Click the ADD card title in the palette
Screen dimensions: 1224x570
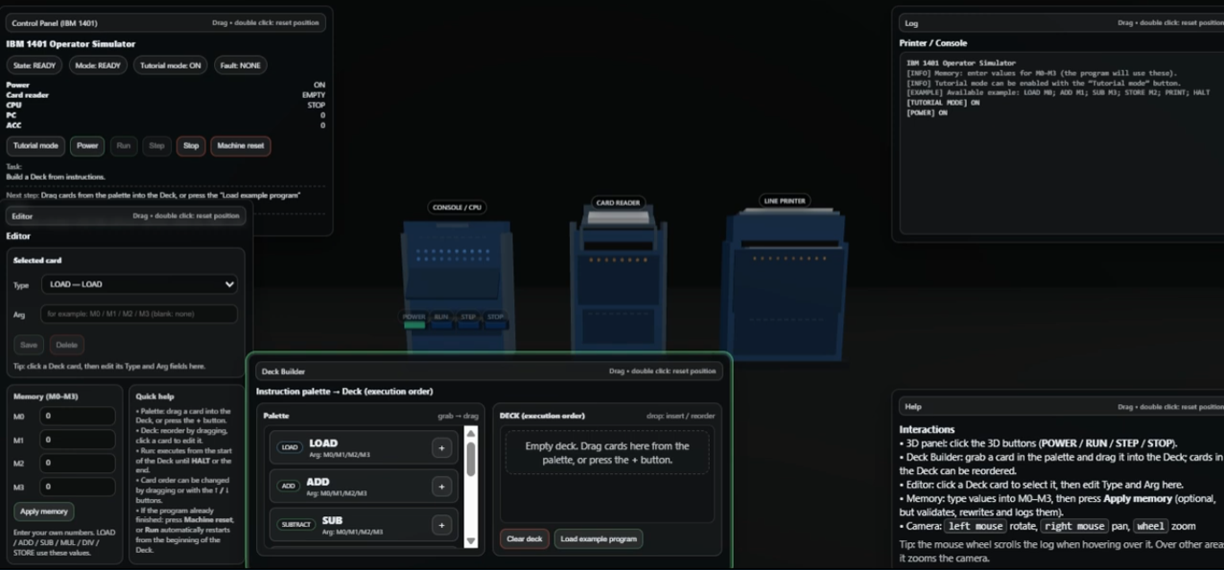(317, 481)
